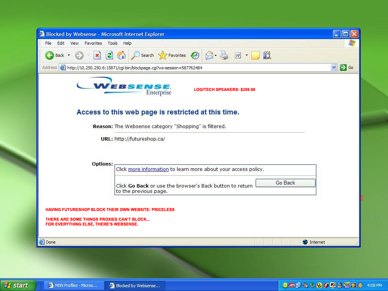The image size is (388, 291).
Task: Refresh the blocked page
Action: click(x=109, y=55)
